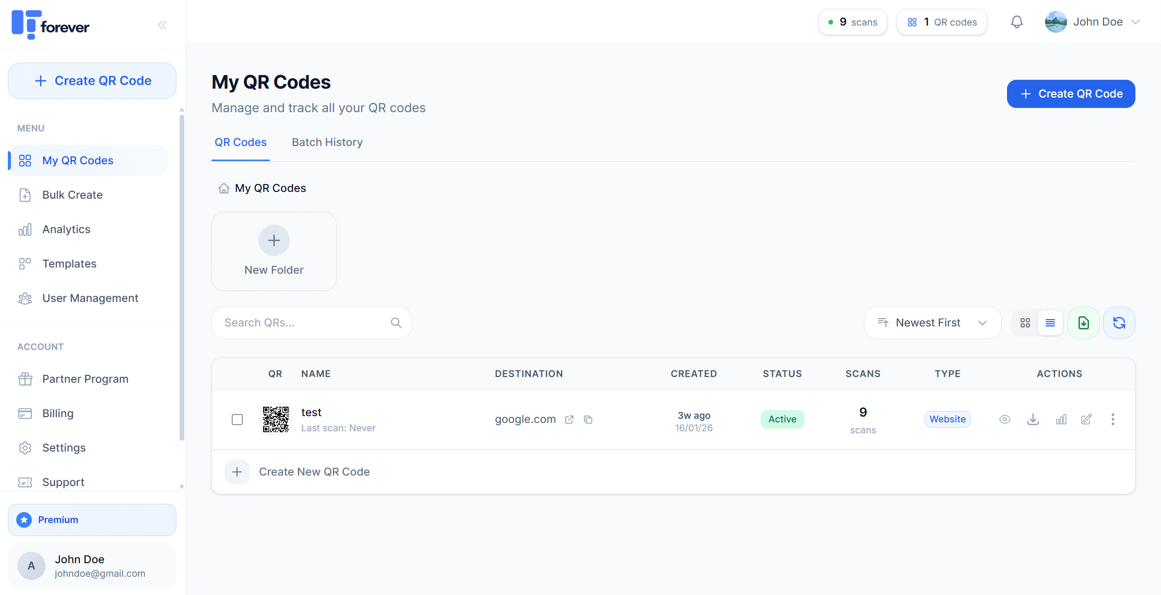Image resolution: width=1161 pixels, height=595 pixels.
Task: Open google.com destination in new window
Action: coord(569,419)
